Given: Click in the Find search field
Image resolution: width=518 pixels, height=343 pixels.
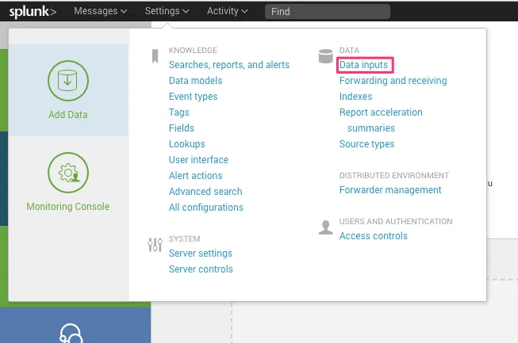Looking at the screenshot, I should pos(327,12).
